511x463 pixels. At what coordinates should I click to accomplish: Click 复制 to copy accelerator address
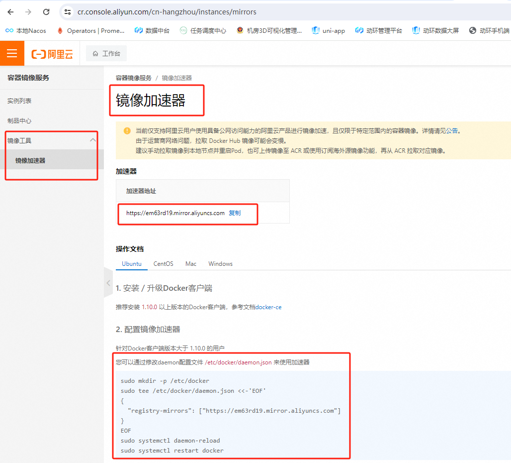click(235, 213)
